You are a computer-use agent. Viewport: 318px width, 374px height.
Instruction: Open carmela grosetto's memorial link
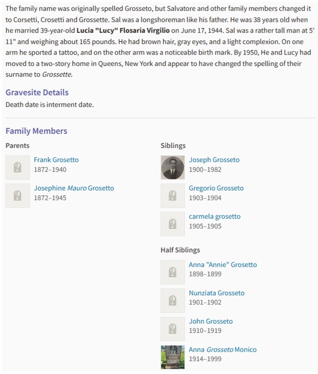click(215, 216)
